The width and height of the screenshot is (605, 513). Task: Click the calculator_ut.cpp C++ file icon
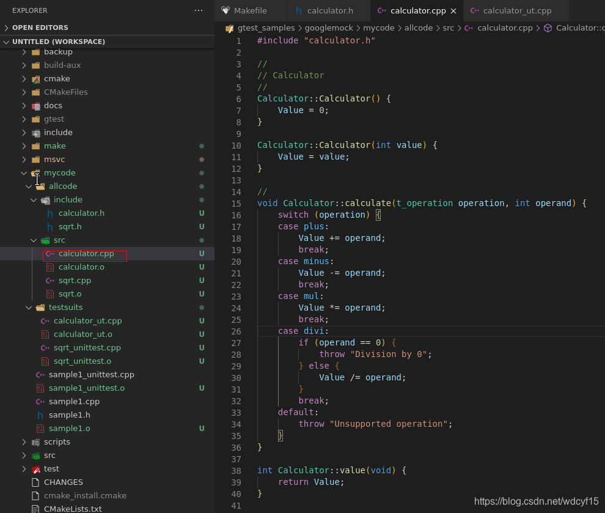pyautogui.click(x=45, y=321)
